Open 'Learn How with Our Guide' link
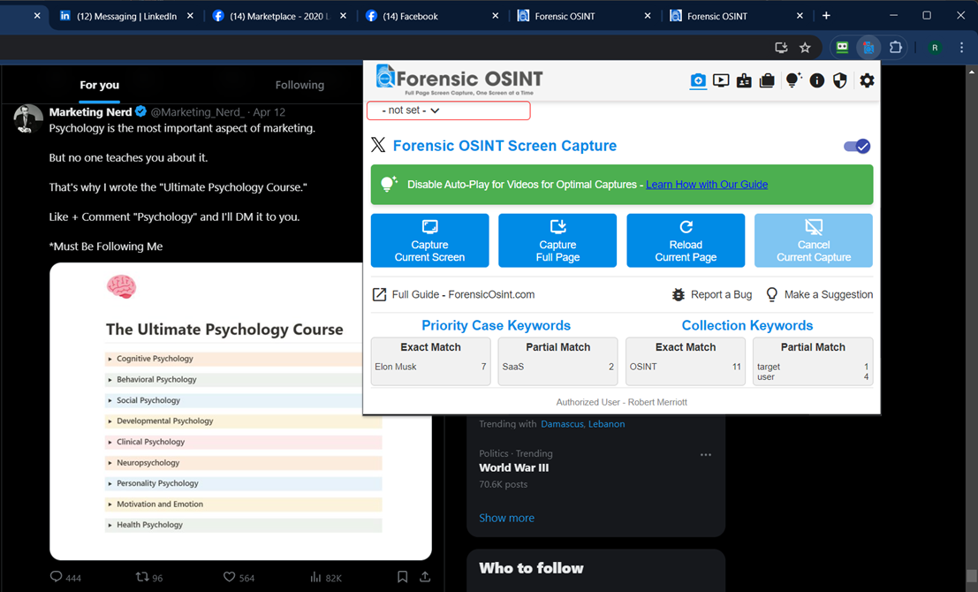The width and height of the screenshot is (978, 592). 707,185
